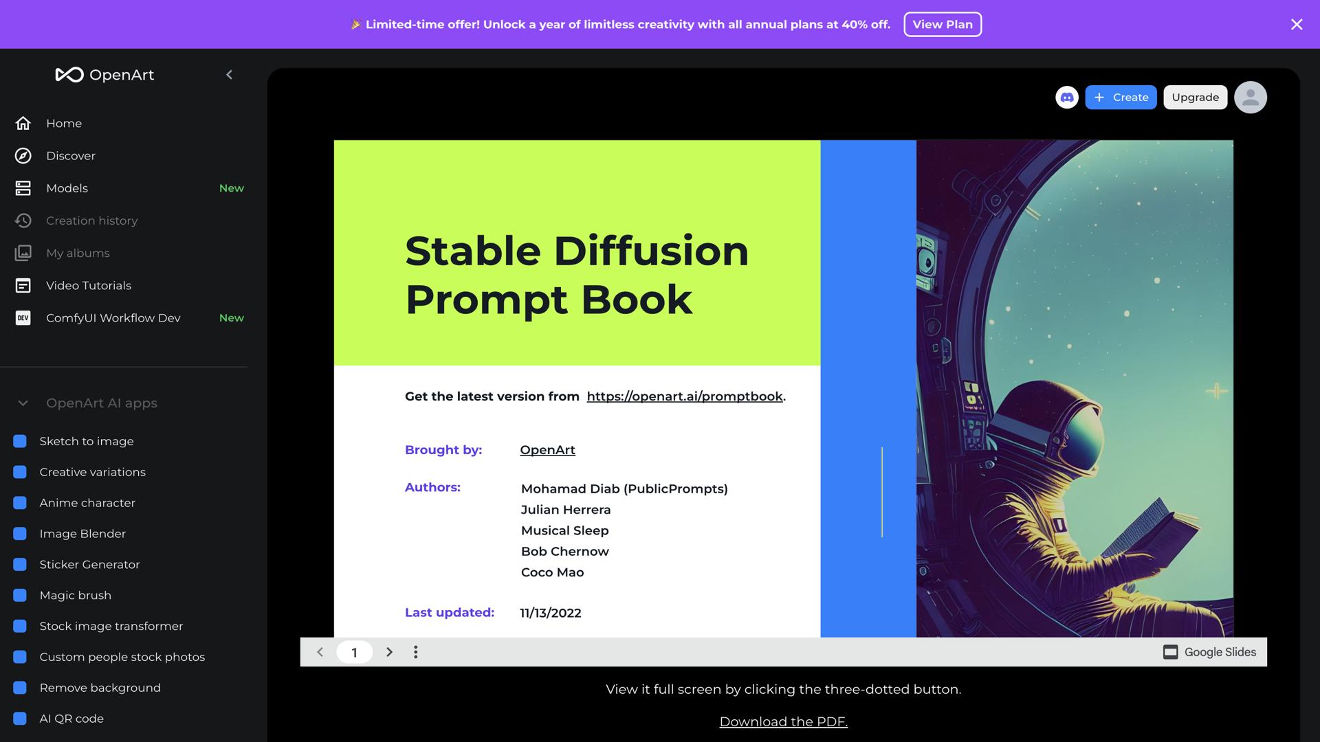The width and height of the screenshot is (1320, 742).
Task: Select the Home icon in sidebar
Action: coord(23,123)
